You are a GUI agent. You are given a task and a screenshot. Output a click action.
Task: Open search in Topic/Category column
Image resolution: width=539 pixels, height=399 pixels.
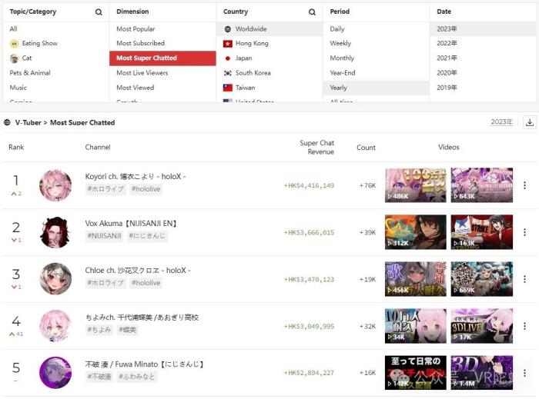point(99,12)
